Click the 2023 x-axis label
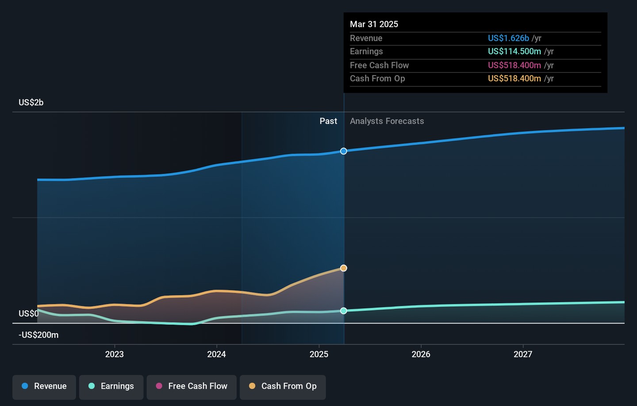 [115, 354]
